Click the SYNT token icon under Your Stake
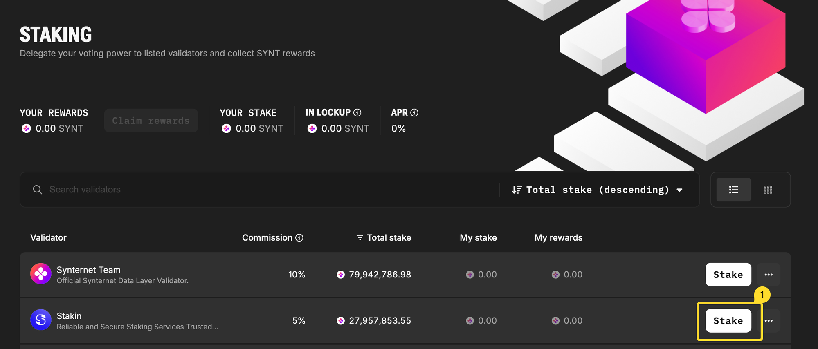 click(226, 129)
